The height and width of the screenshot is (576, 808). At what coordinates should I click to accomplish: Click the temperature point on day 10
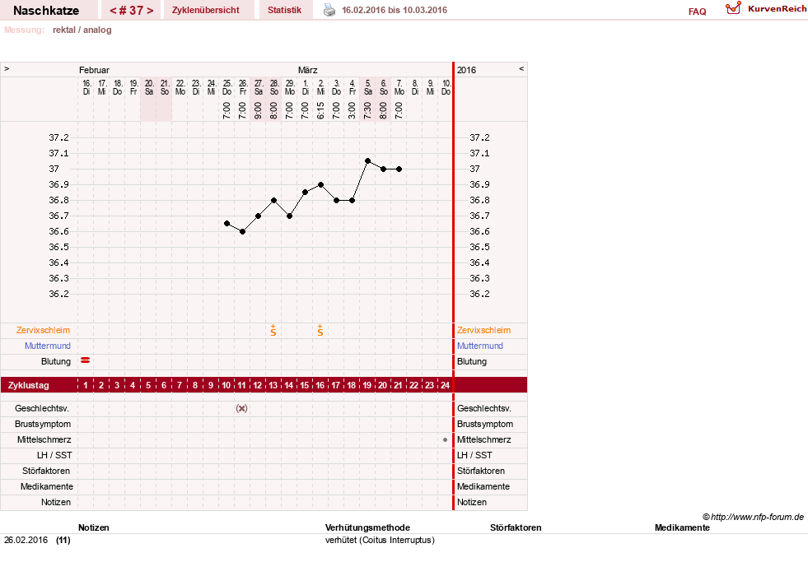click(227, 223)
